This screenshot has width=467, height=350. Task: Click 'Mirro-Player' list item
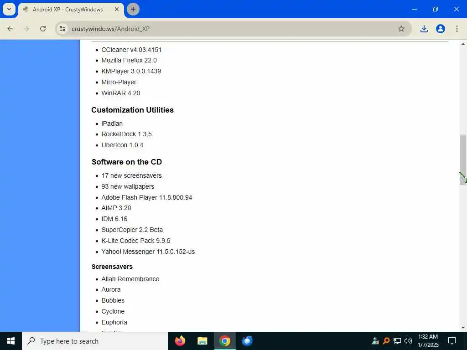click(119, 82)
